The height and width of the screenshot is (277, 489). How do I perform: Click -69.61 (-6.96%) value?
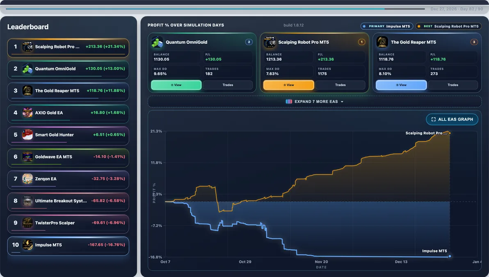pos(108,223)
